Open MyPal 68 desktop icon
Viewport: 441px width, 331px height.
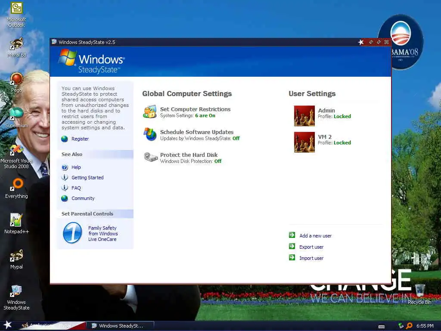(16, 47)
